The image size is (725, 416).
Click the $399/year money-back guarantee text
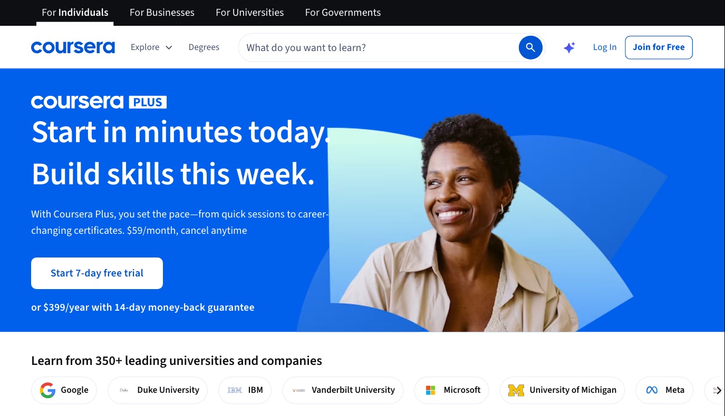(143, 308)
